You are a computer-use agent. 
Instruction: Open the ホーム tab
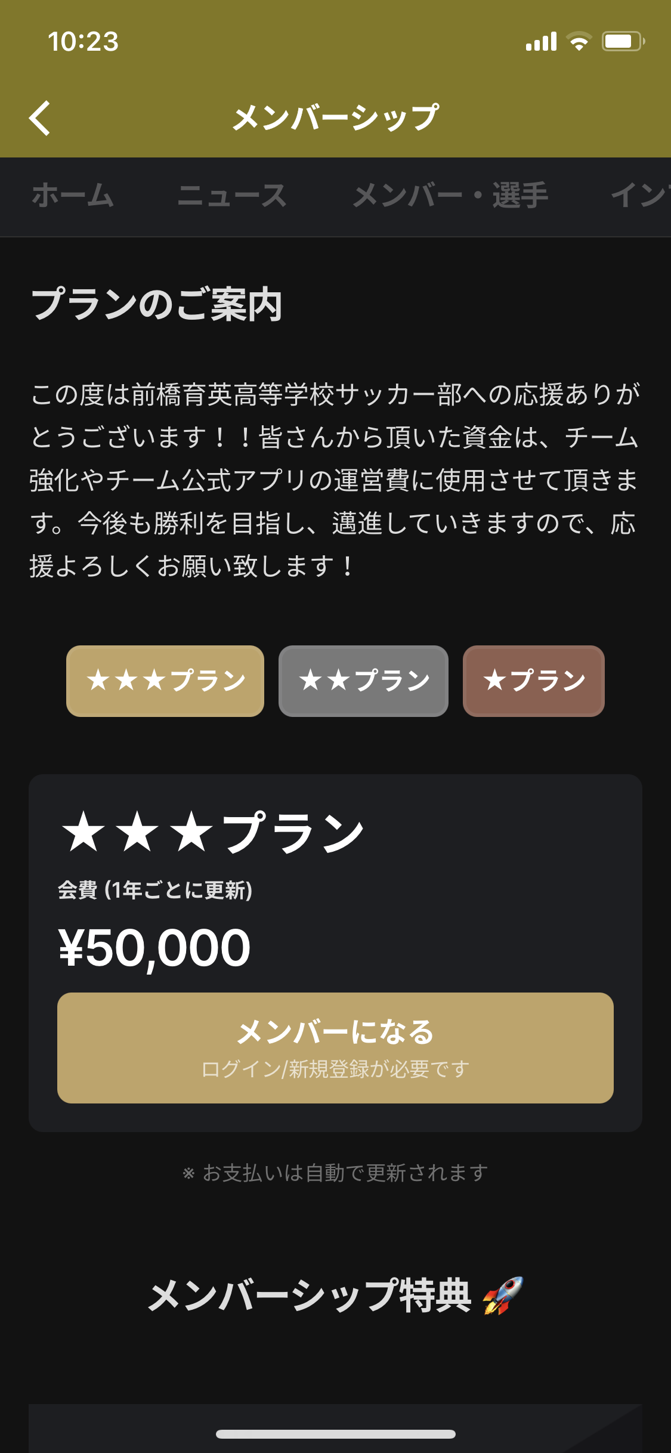(73, 196)
